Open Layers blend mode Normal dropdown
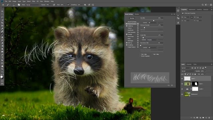Image resolution: width=213 pixels, height=120 pixels. click(x=188, y=71)
